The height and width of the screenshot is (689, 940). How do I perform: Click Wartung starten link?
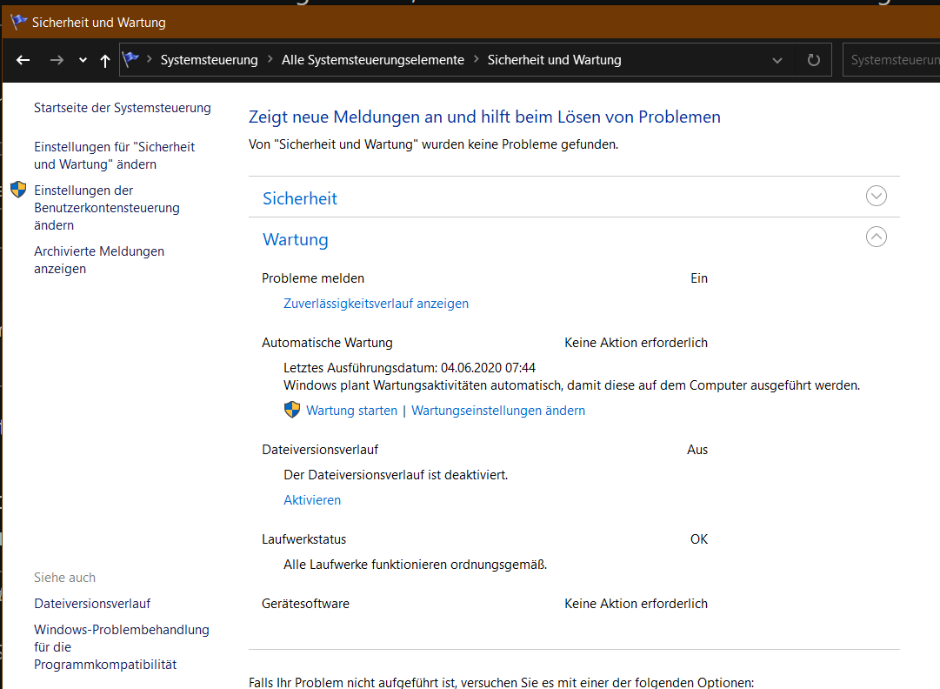tap(351, 411)
